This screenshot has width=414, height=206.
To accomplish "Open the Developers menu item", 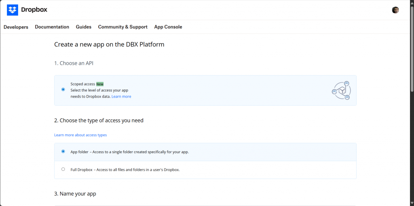I will (x=16, y=27).
